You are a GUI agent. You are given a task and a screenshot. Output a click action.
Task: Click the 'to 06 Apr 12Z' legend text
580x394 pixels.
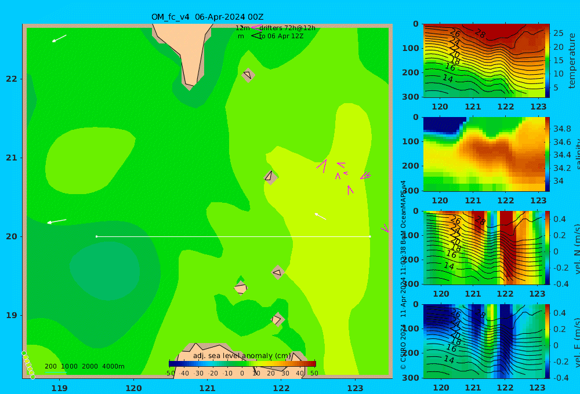[281, 36]
